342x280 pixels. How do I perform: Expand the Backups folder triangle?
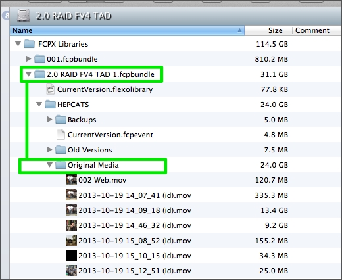(50, 119)
